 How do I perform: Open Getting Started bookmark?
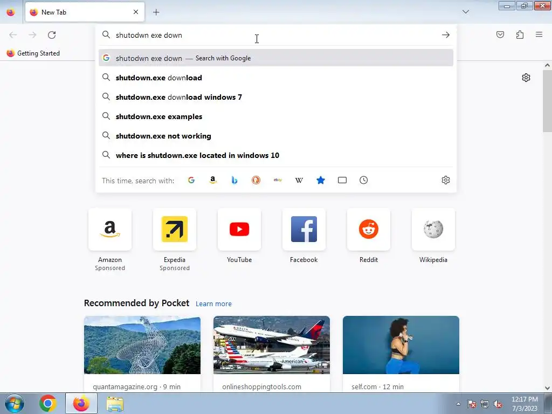(33, 53)
